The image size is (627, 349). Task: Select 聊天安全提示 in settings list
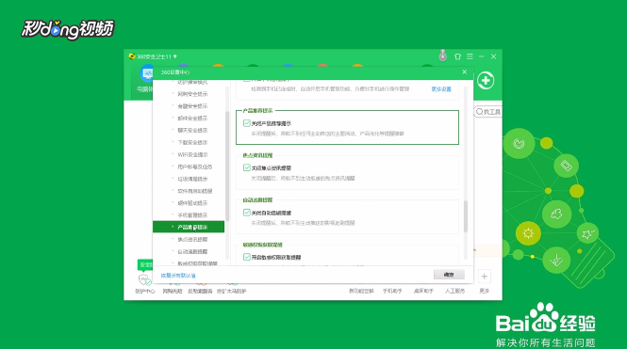point(192,131)
